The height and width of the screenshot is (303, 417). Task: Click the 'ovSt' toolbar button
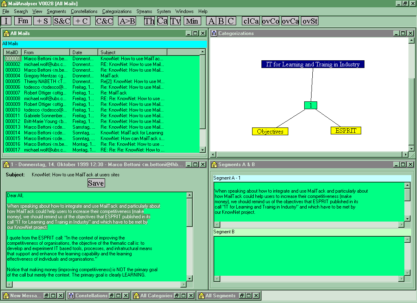click(x=310, y=21)
